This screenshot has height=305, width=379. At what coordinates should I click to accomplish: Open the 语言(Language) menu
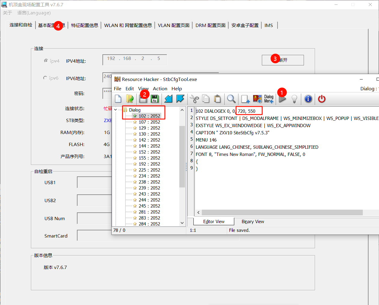[34, 13]
